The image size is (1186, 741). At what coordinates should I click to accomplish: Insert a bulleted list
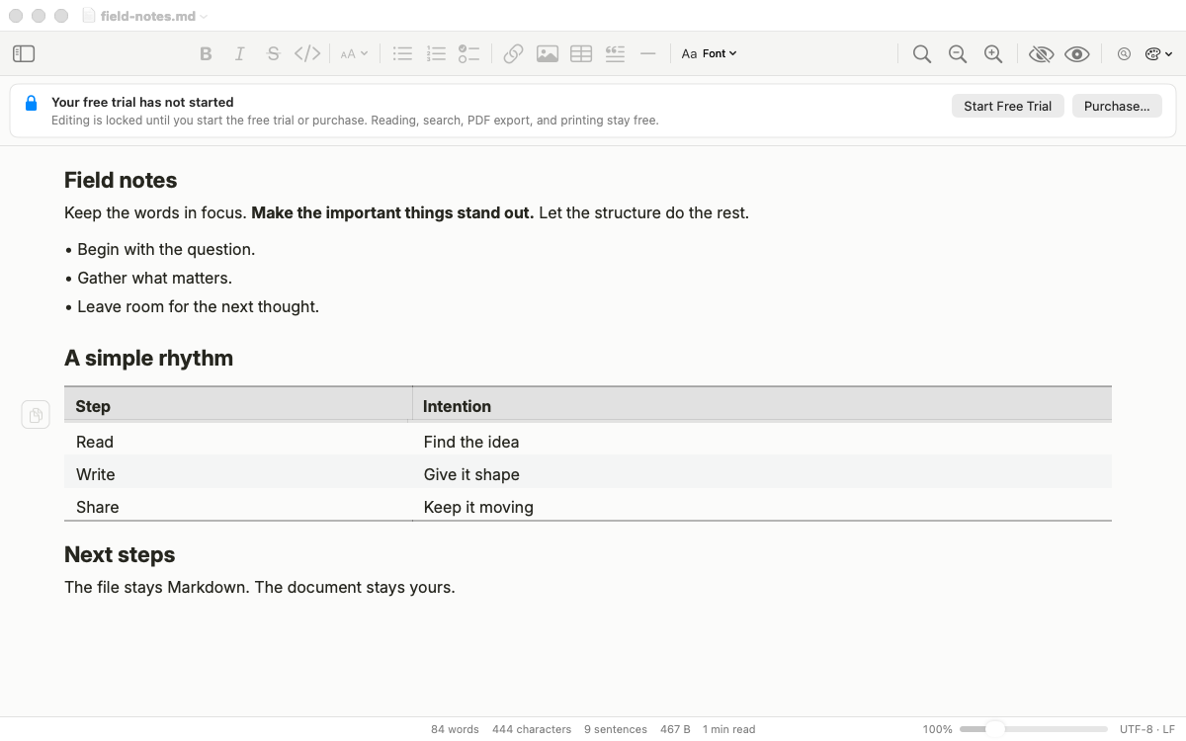tap(402, 53)
